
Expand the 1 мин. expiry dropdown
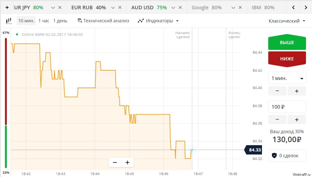(x=287, y=78)
